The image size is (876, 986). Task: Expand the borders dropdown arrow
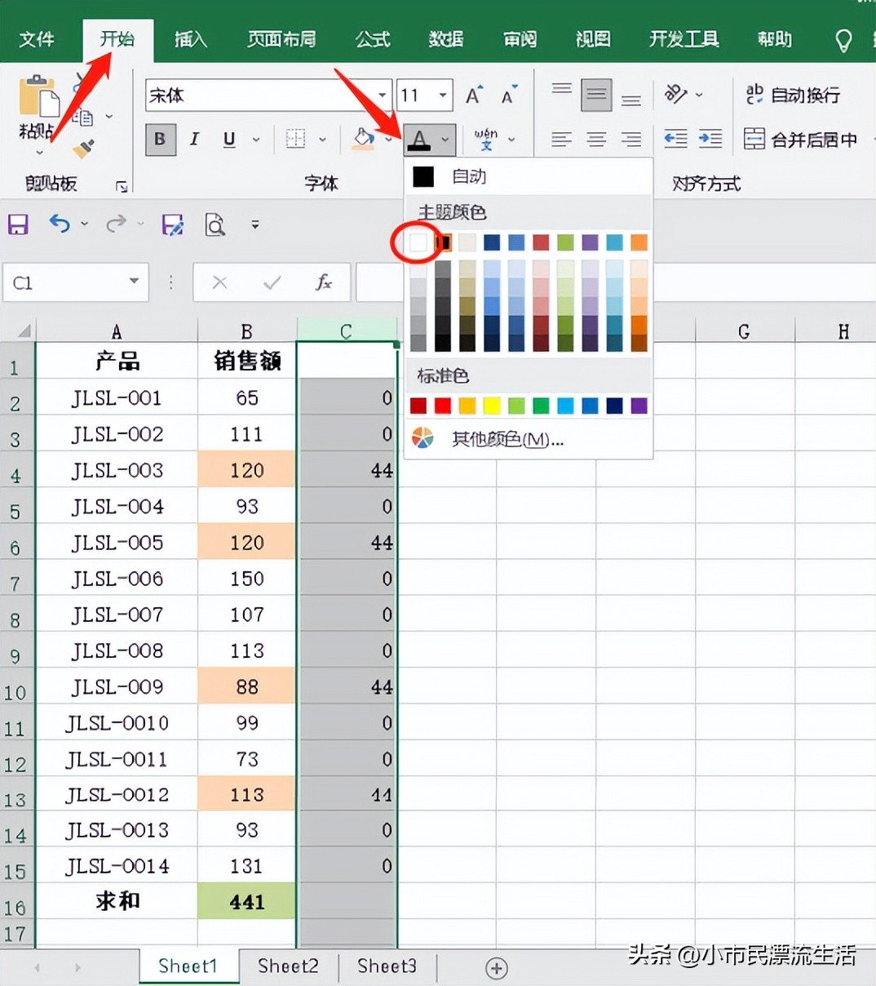tap(322, 140)
